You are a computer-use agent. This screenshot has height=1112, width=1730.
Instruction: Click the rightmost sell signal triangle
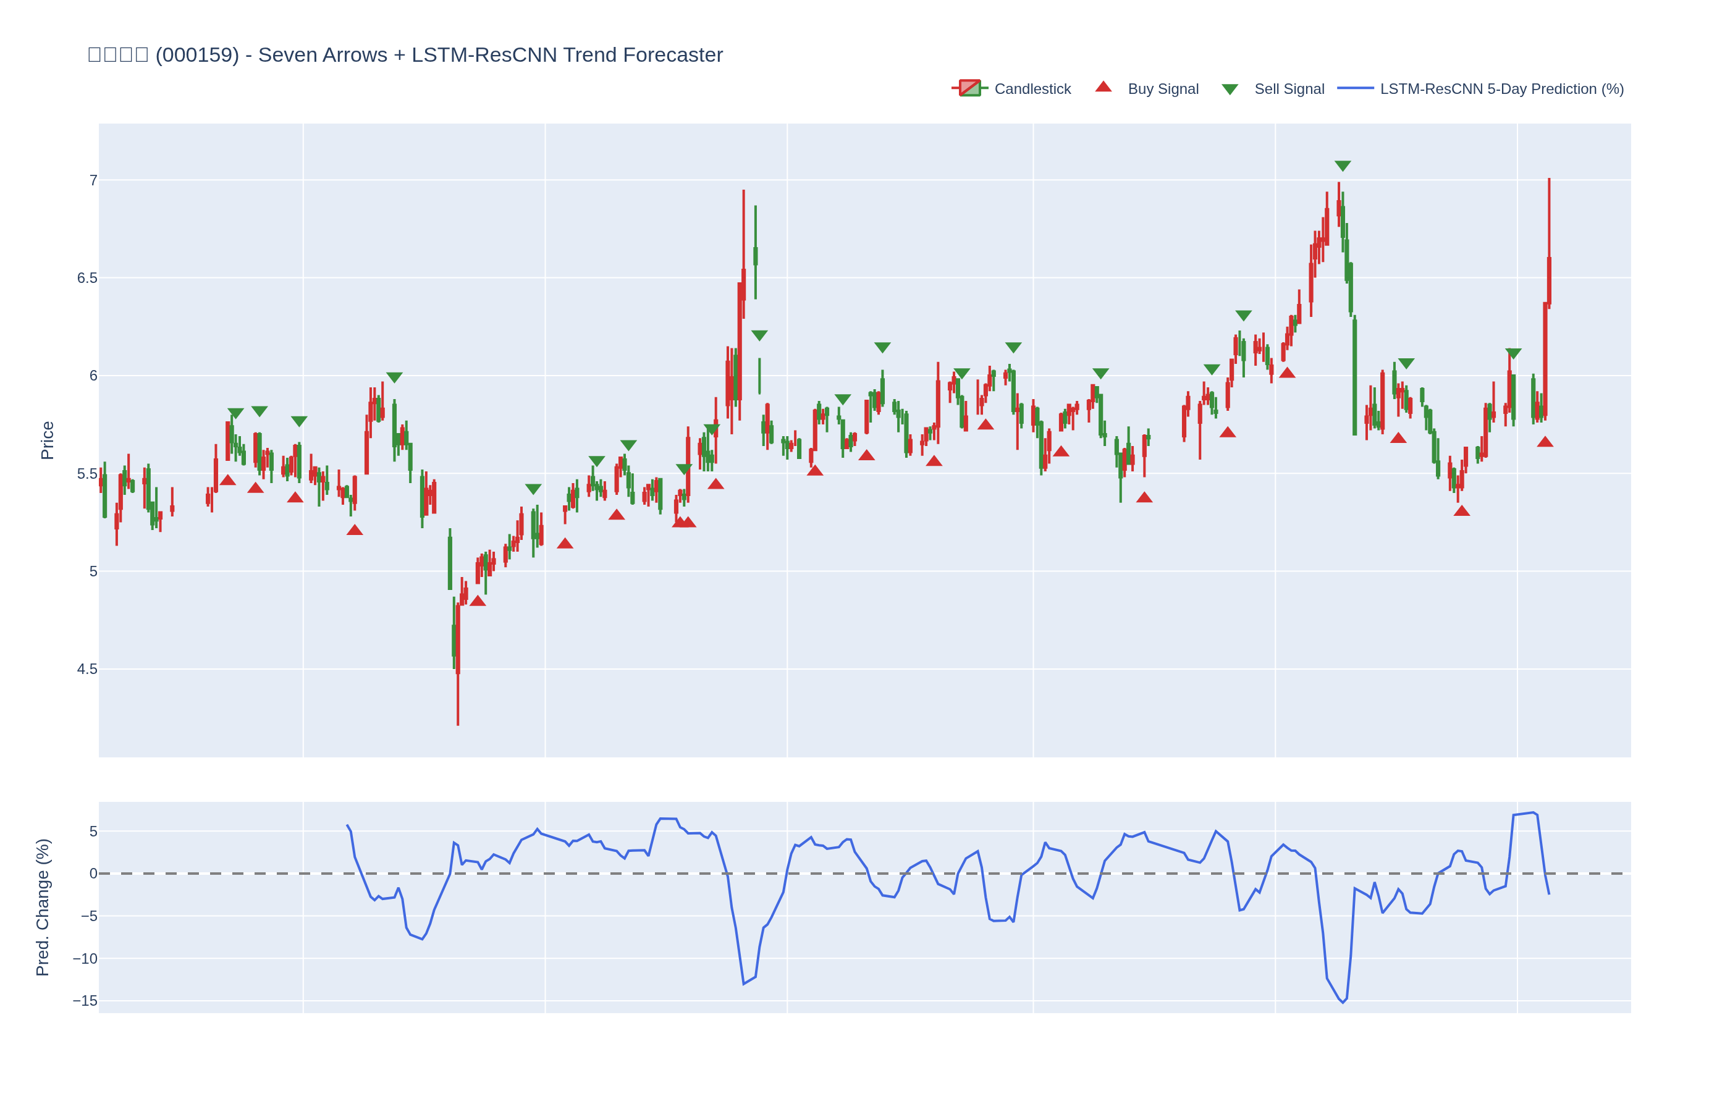pos(1513,354)
